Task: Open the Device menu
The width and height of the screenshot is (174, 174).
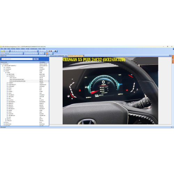Action: tap(18, 49)
